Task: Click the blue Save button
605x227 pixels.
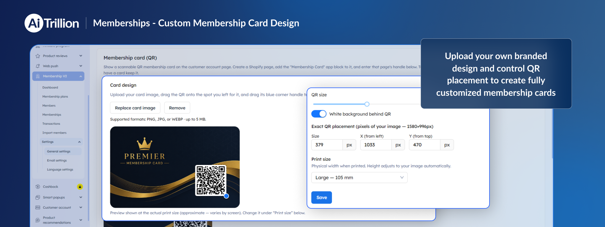Action: [322, 197]
